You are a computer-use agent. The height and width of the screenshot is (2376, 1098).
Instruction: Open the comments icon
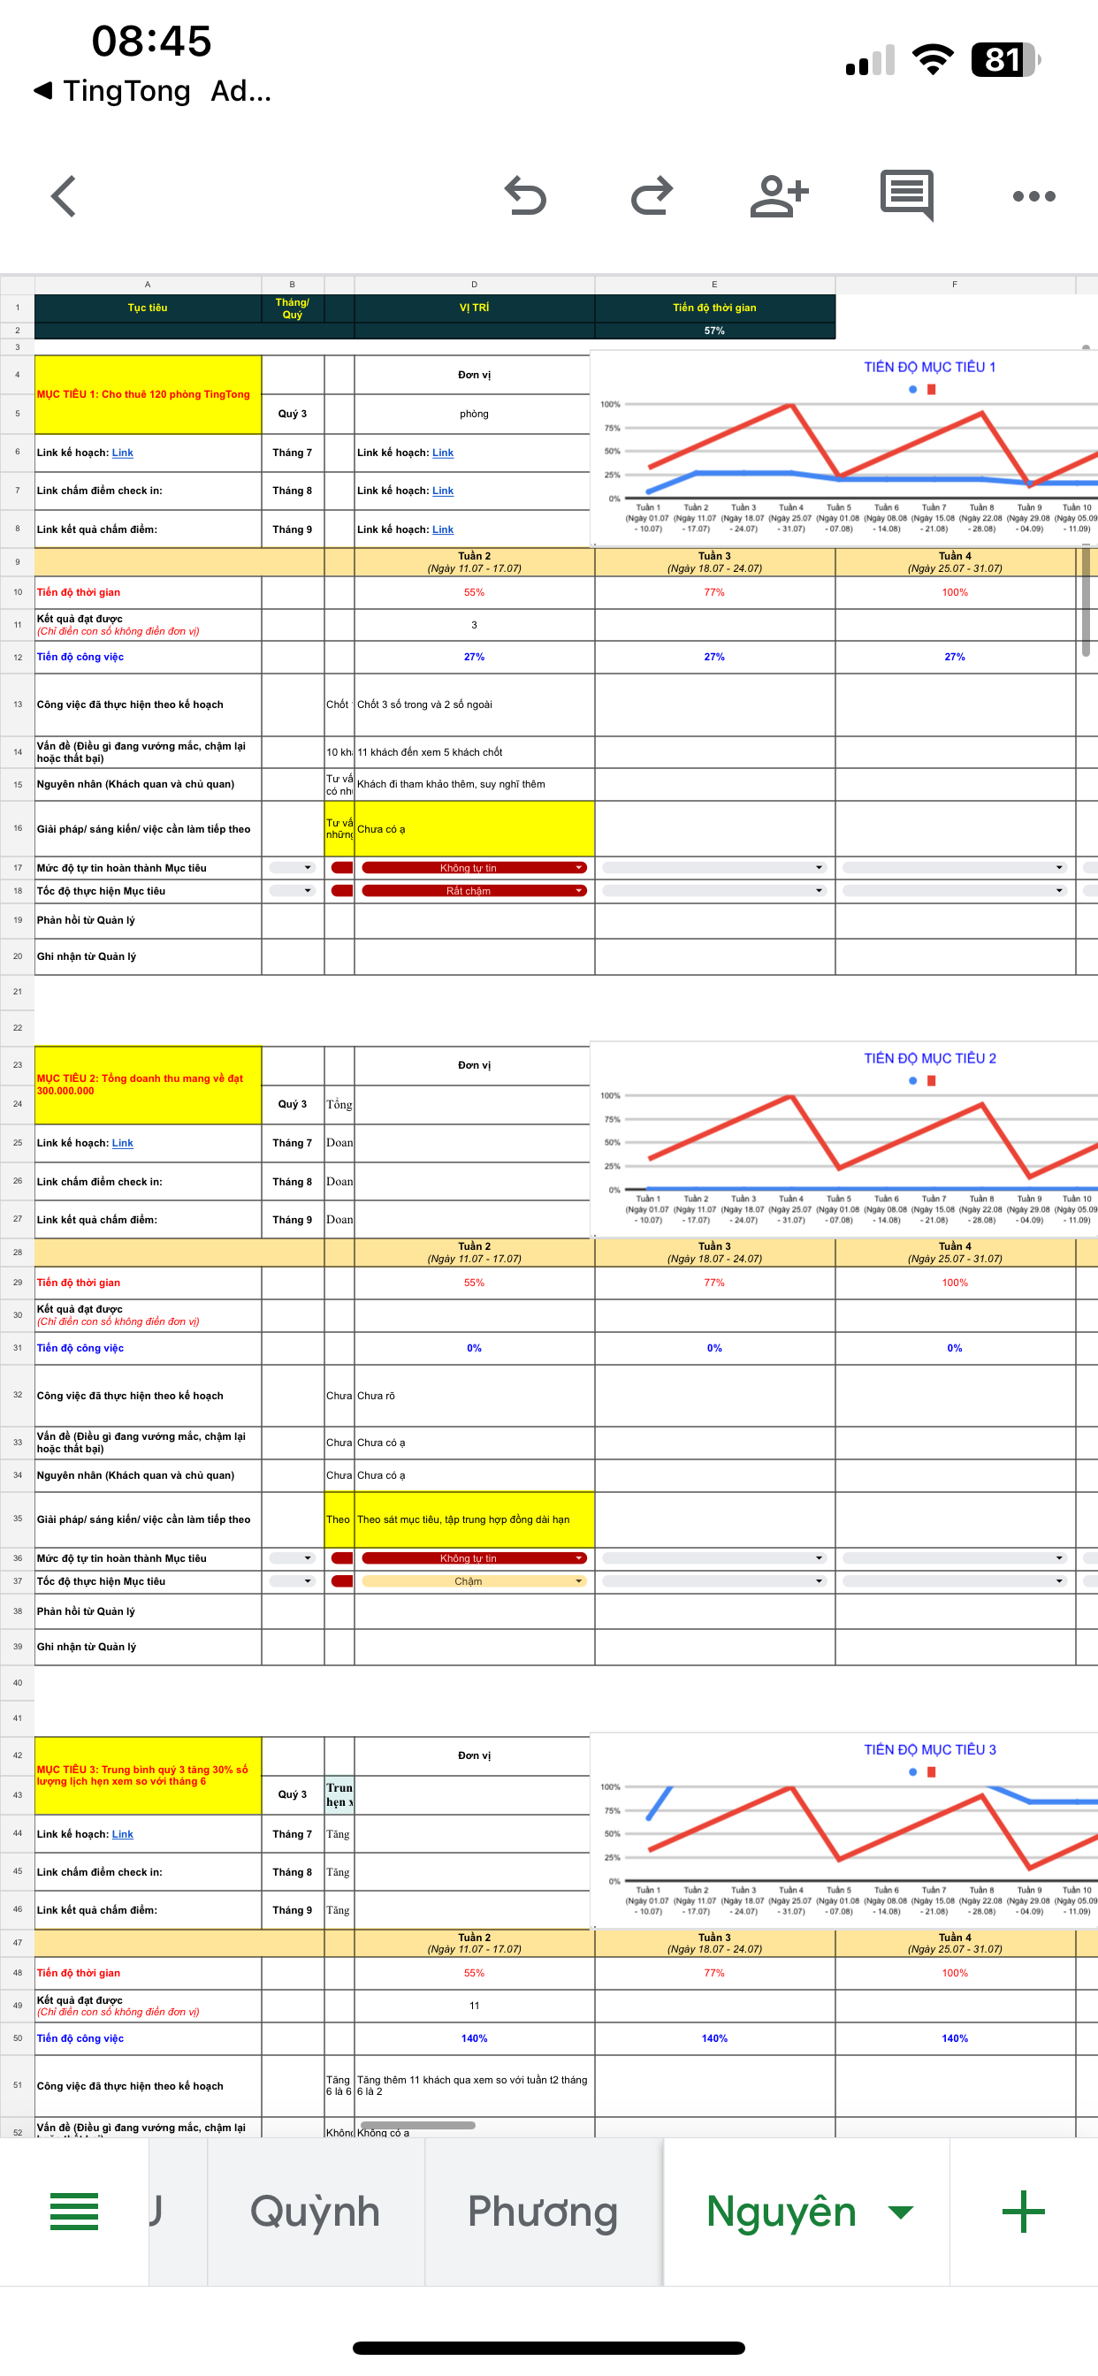(906, 195)
